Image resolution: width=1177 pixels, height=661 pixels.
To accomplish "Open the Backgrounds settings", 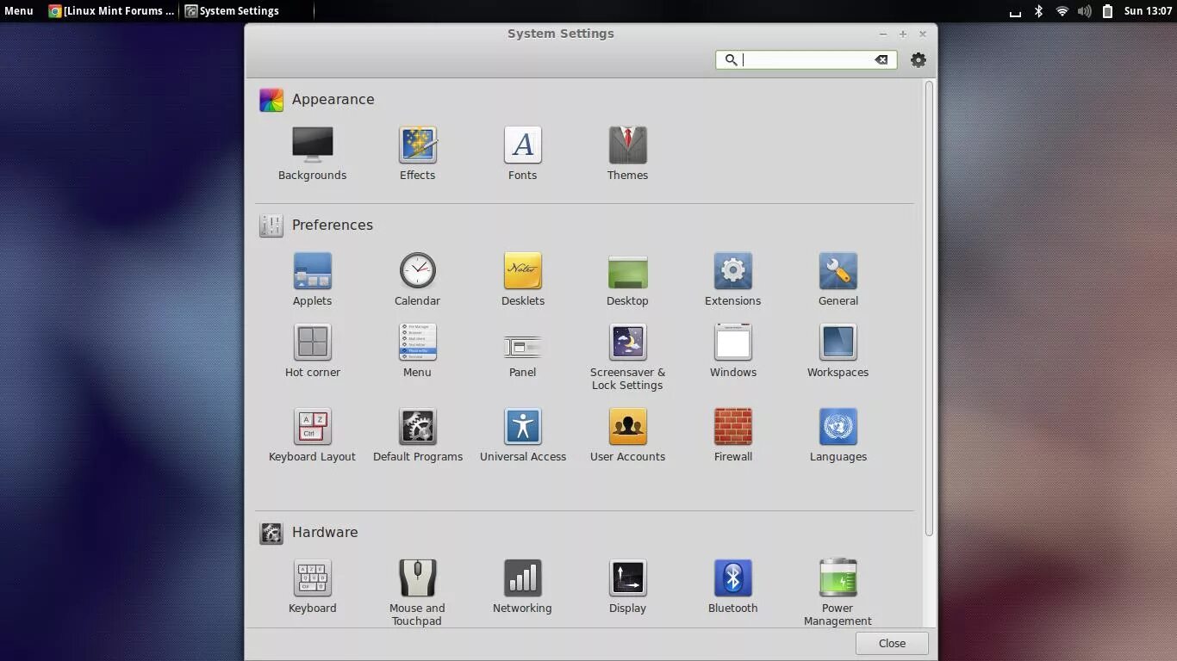I will pyautogui.click(x=312, y=153).
